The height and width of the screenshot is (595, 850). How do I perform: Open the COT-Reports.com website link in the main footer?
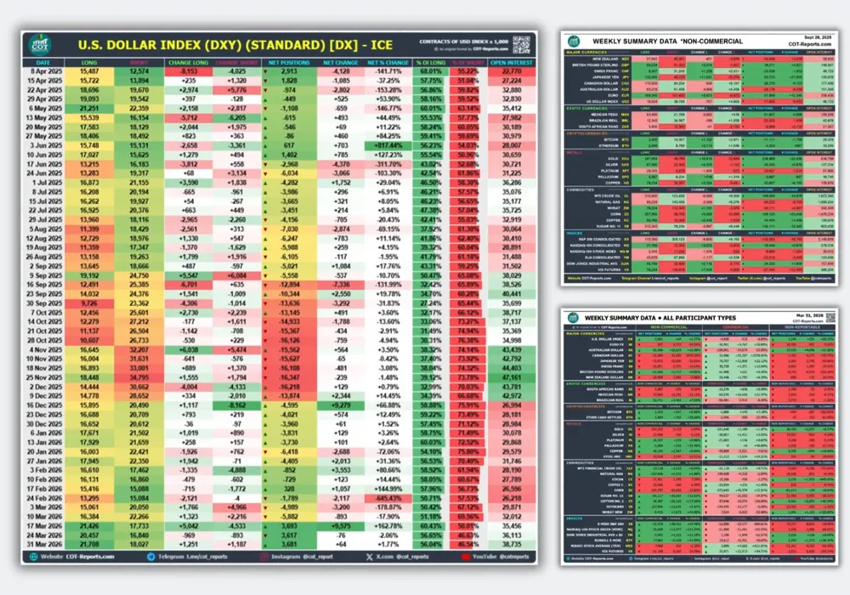click(90, 557)
